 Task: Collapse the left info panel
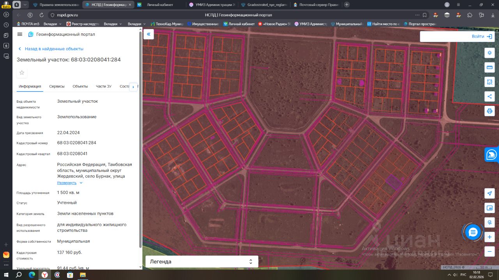149,34
